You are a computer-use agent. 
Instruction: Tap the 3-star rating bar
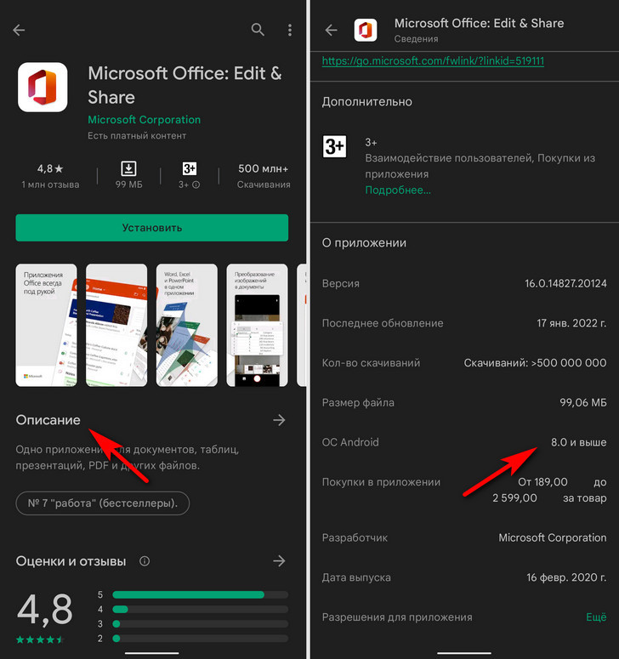point(200,623)
